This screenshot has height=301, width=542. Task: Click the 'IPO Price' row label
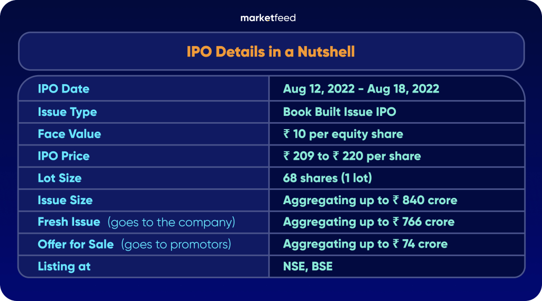pos(64,157)
